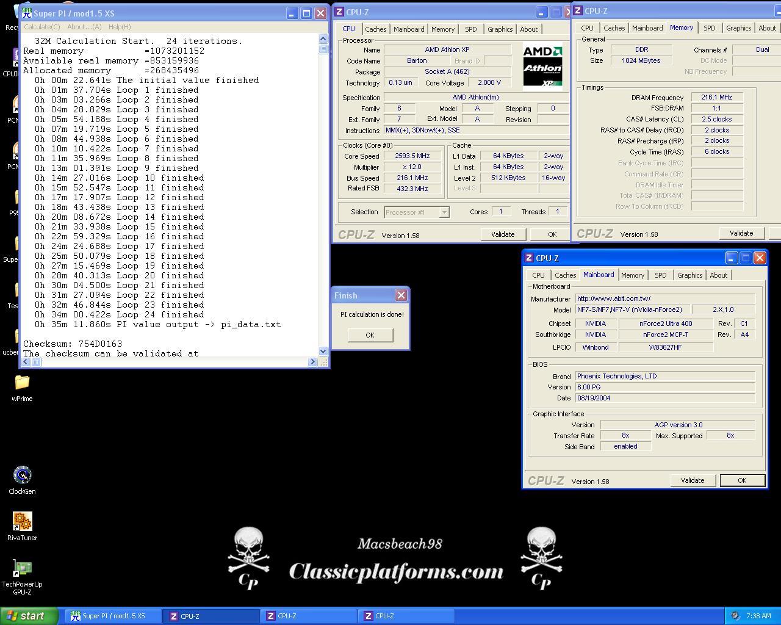Screen dimensions: 781x625
Task: Open Caches tab in CPU-Z Memory window
Action: tap(614, 28)
